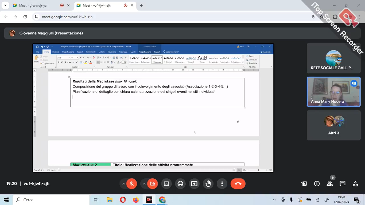The height and width of the screenshot is (205, 365).
Task: Click the Chrome address bar URL
Action: (x=67, y=17)
